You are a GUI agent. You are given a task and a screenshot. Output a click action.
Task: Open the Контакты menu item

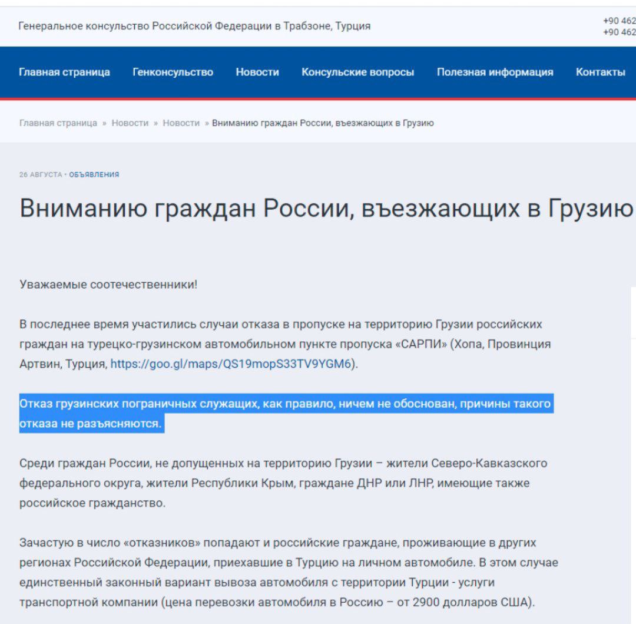click(600, 72)
